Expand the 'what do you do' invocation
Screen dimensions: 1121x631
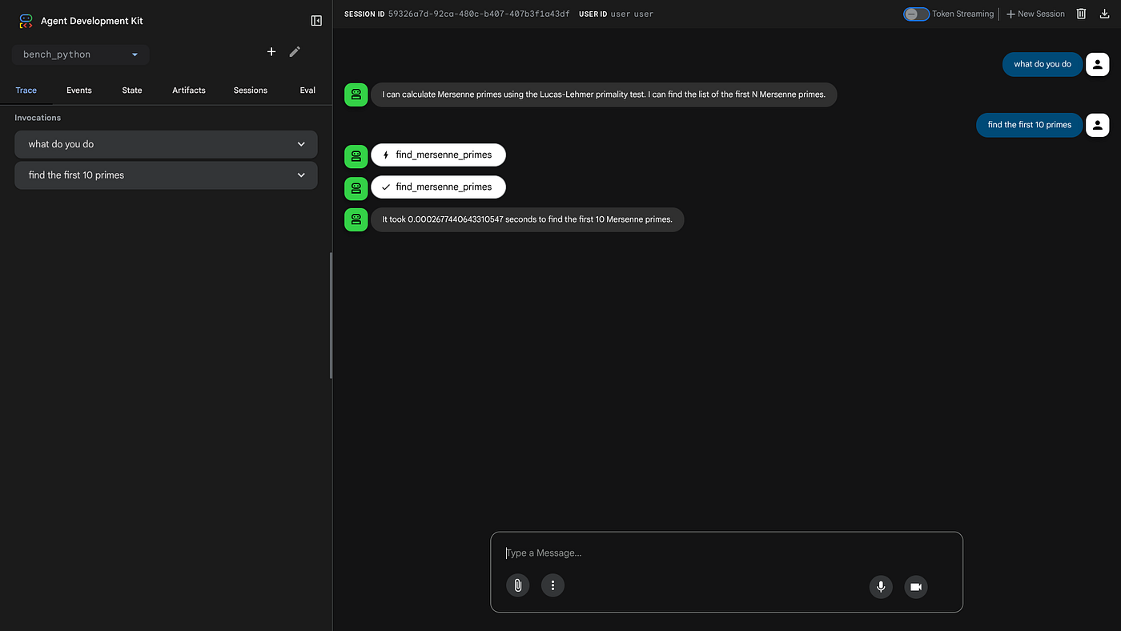166,144
